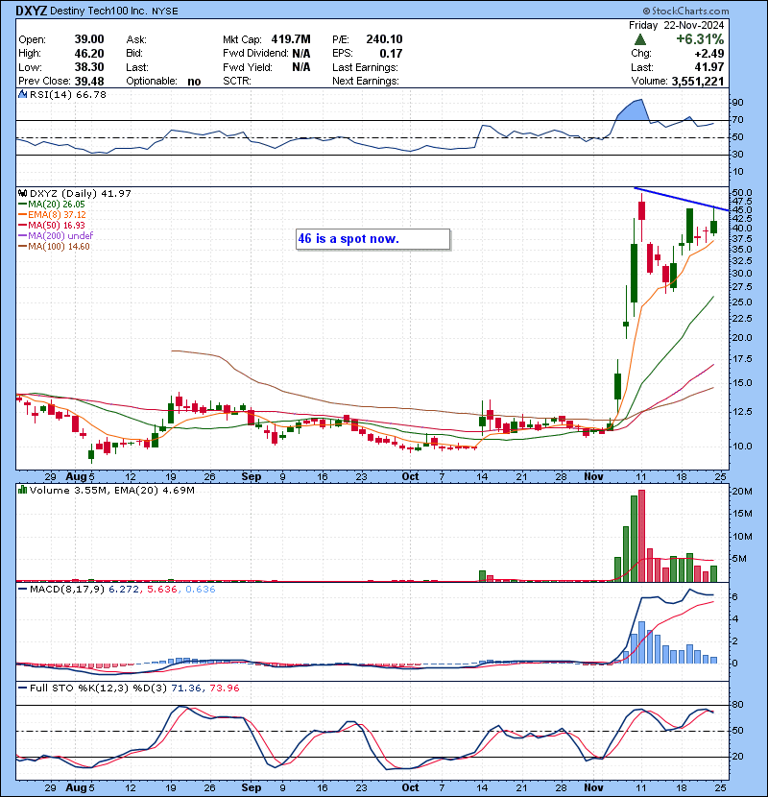Viewport: 768px width, 797px height.
Task: Click the purple line marker before MA(200)
Action: [22, 235]
